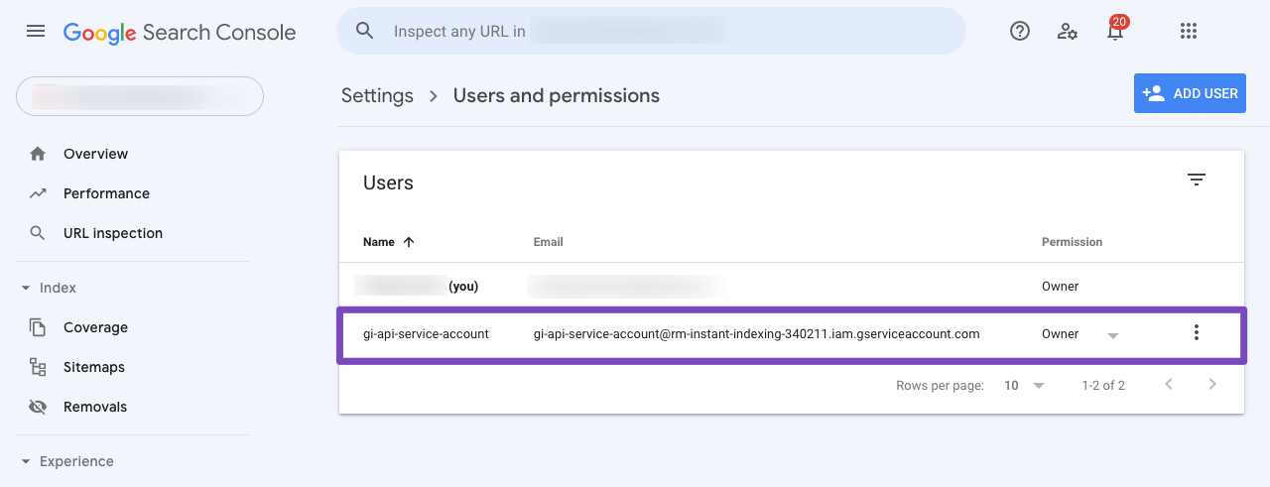Click the Settings breadcrumb link
Image resolution: width=1270 pixels, height=487 pixels.
pyautogui.click(x=377, y=96)
